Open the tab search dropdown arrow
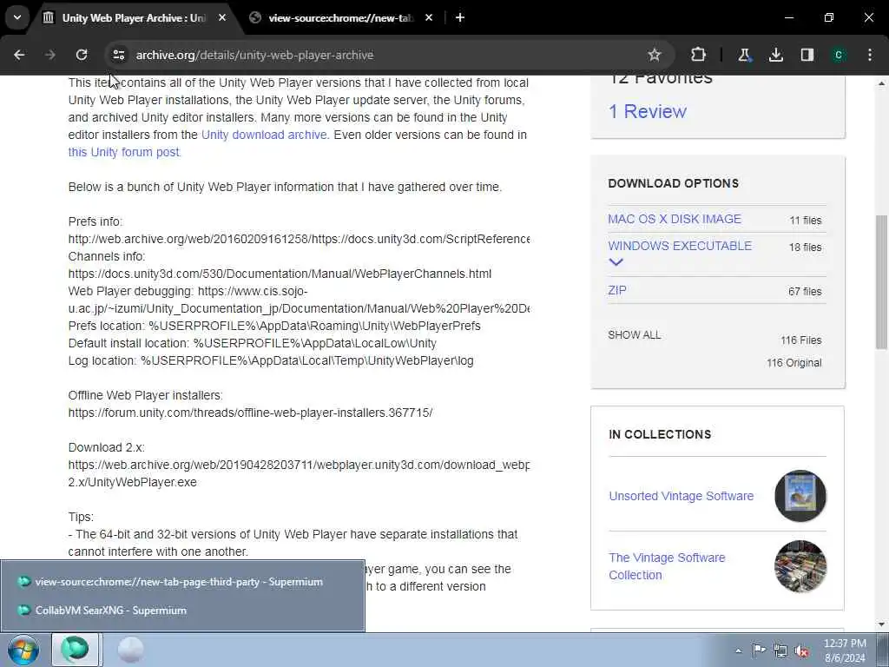This screenshot has width=889, height=667. pos(17,17)
